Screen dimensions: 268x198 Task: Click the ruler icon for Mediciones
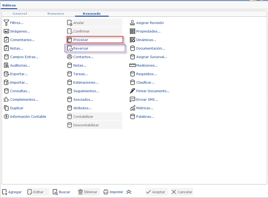click(x=132, y=66)
